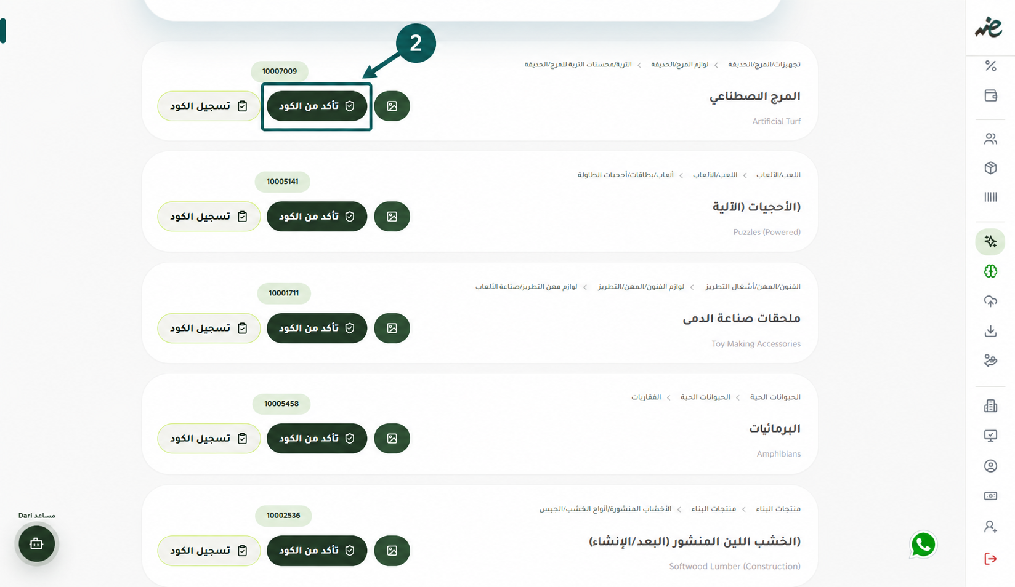
Task: View image for Puzzles (Powered)
Action: coord(392,217)
